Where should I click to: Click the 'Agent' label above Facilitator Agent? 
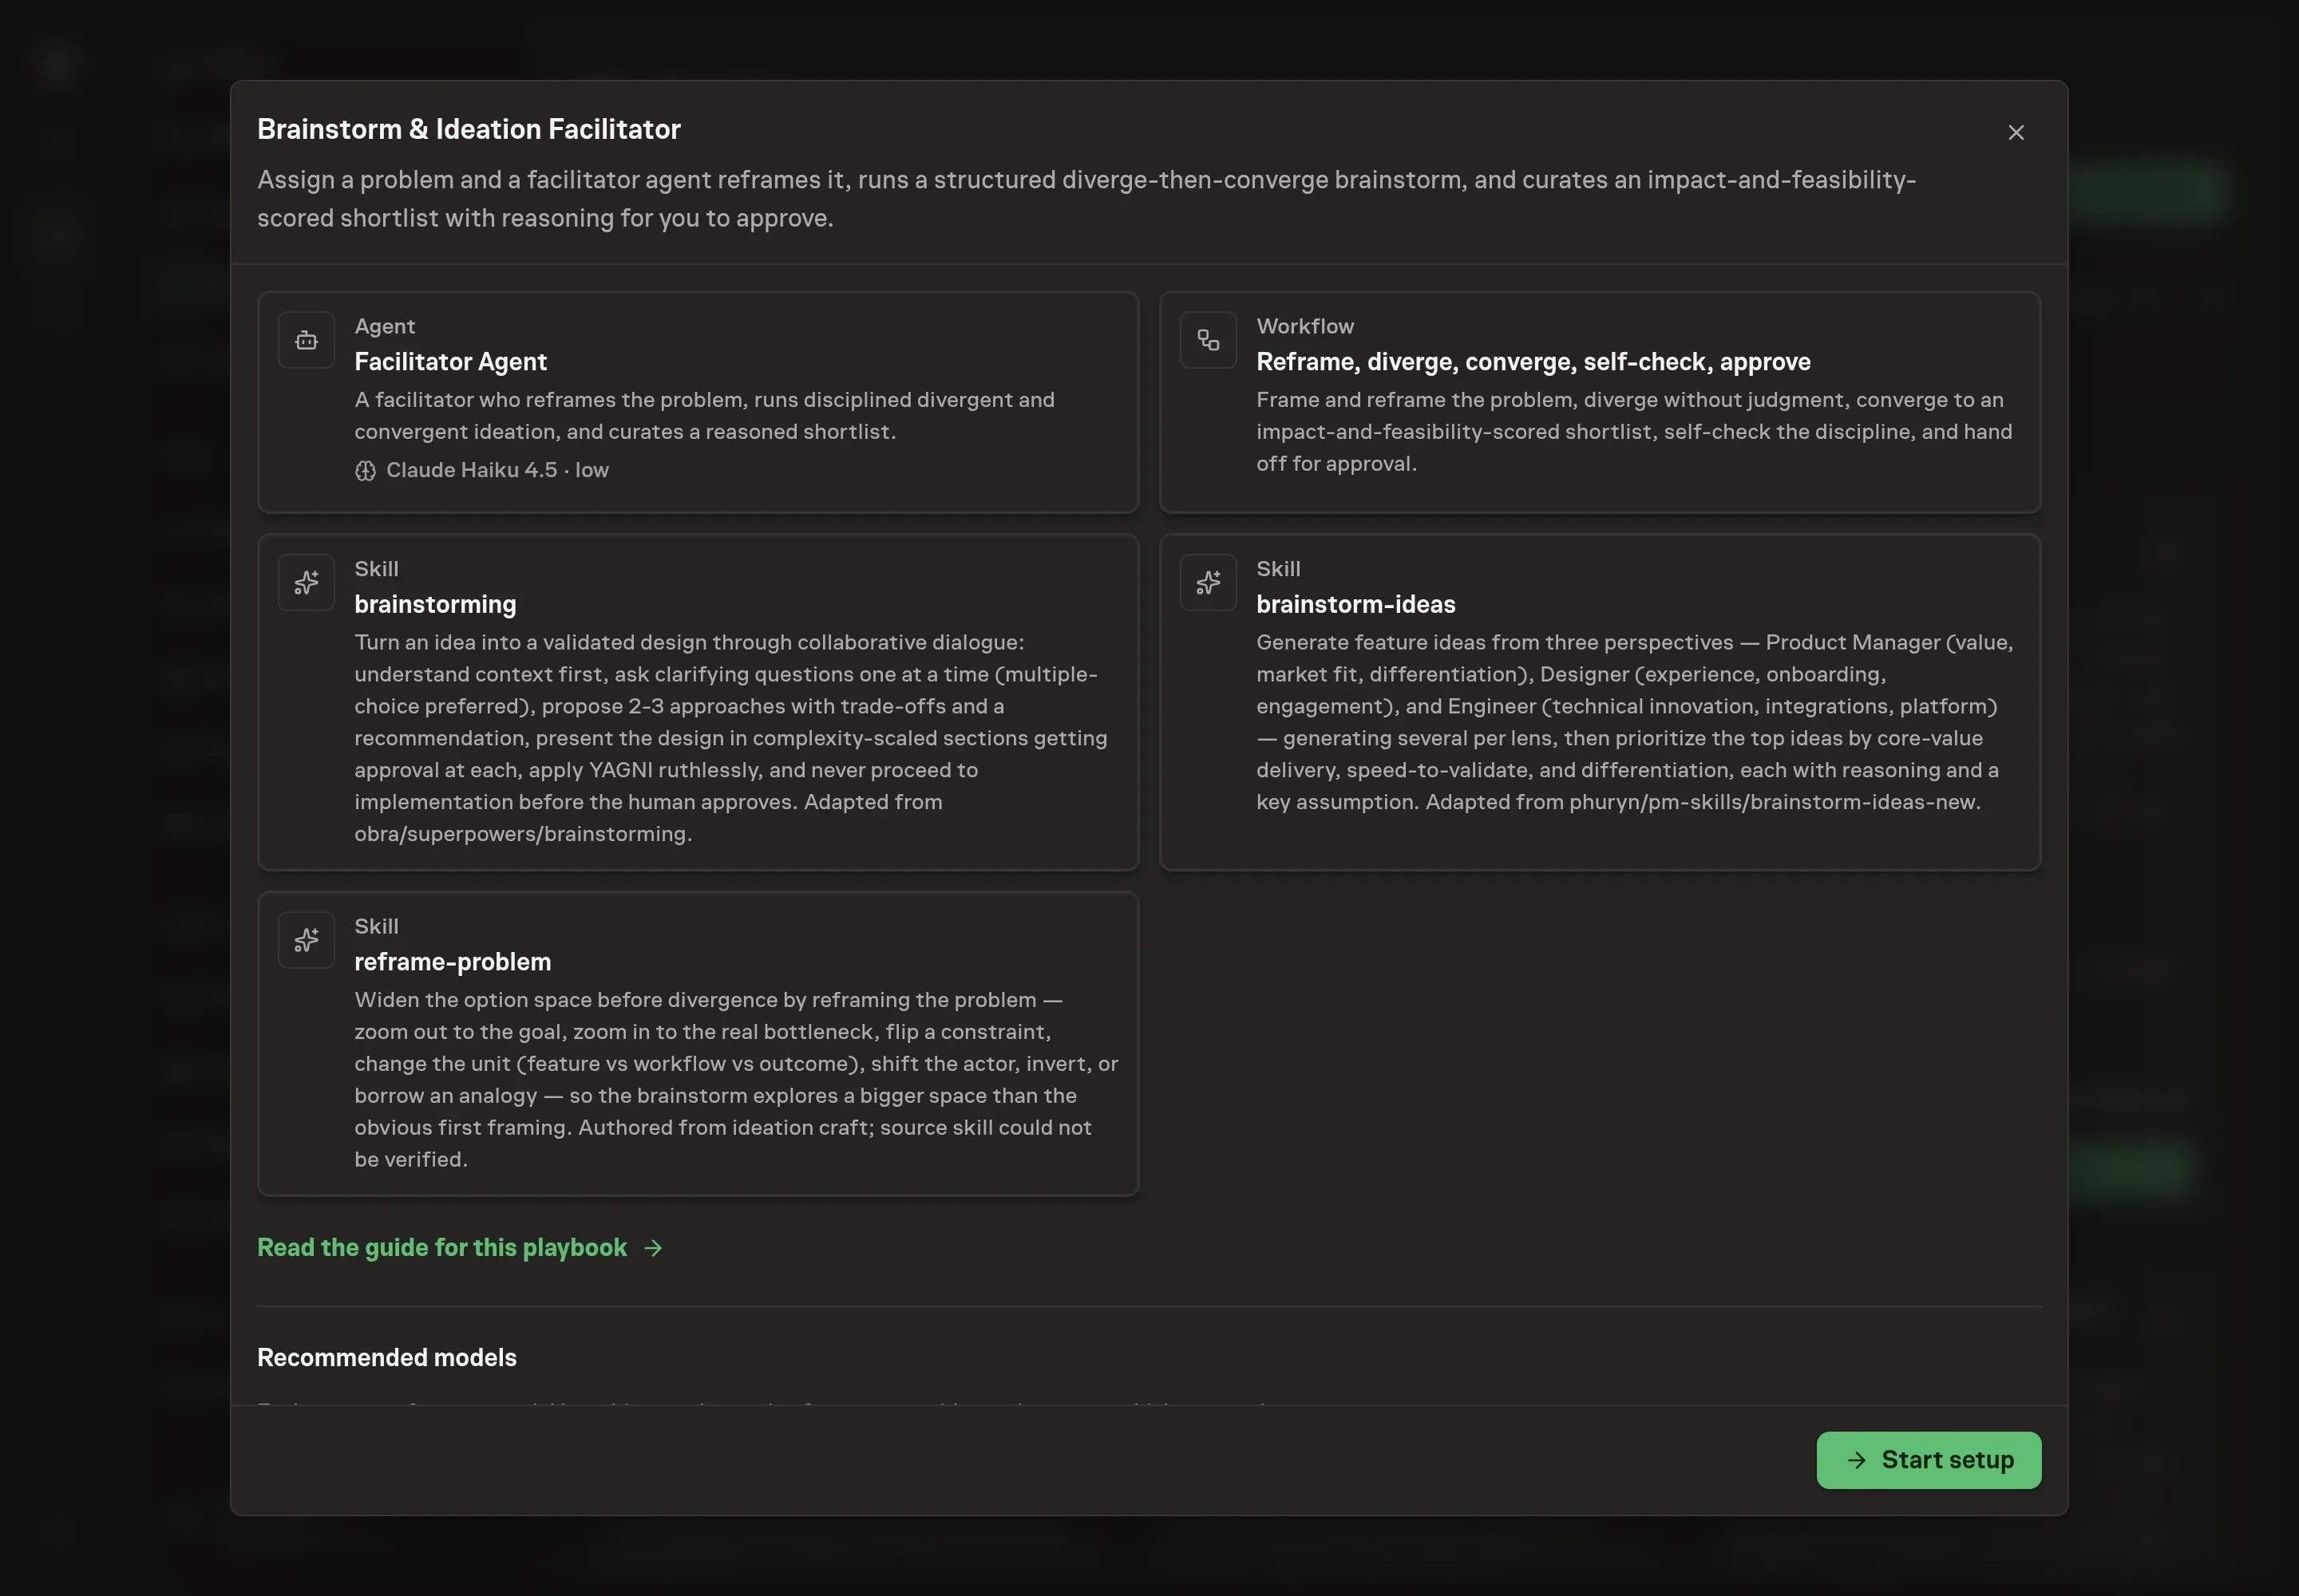tap(384, 326)
